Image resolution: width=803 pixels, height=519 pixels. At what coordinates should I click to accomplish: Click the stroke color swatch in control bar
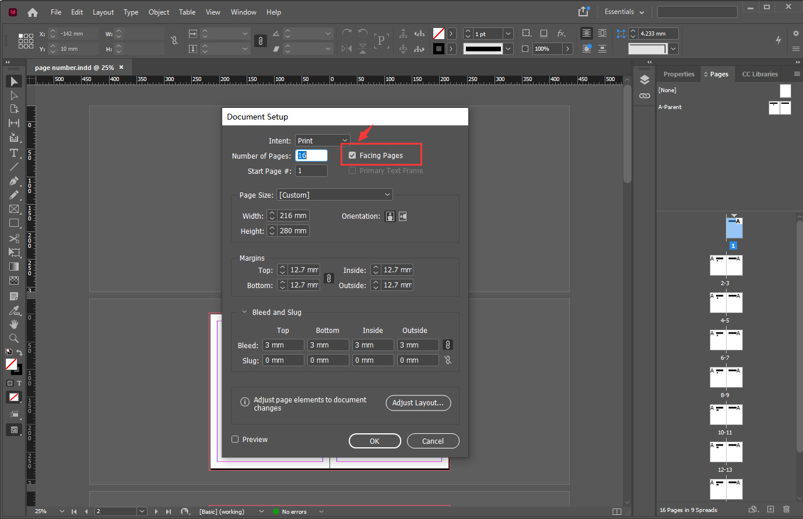coord(439,49)
